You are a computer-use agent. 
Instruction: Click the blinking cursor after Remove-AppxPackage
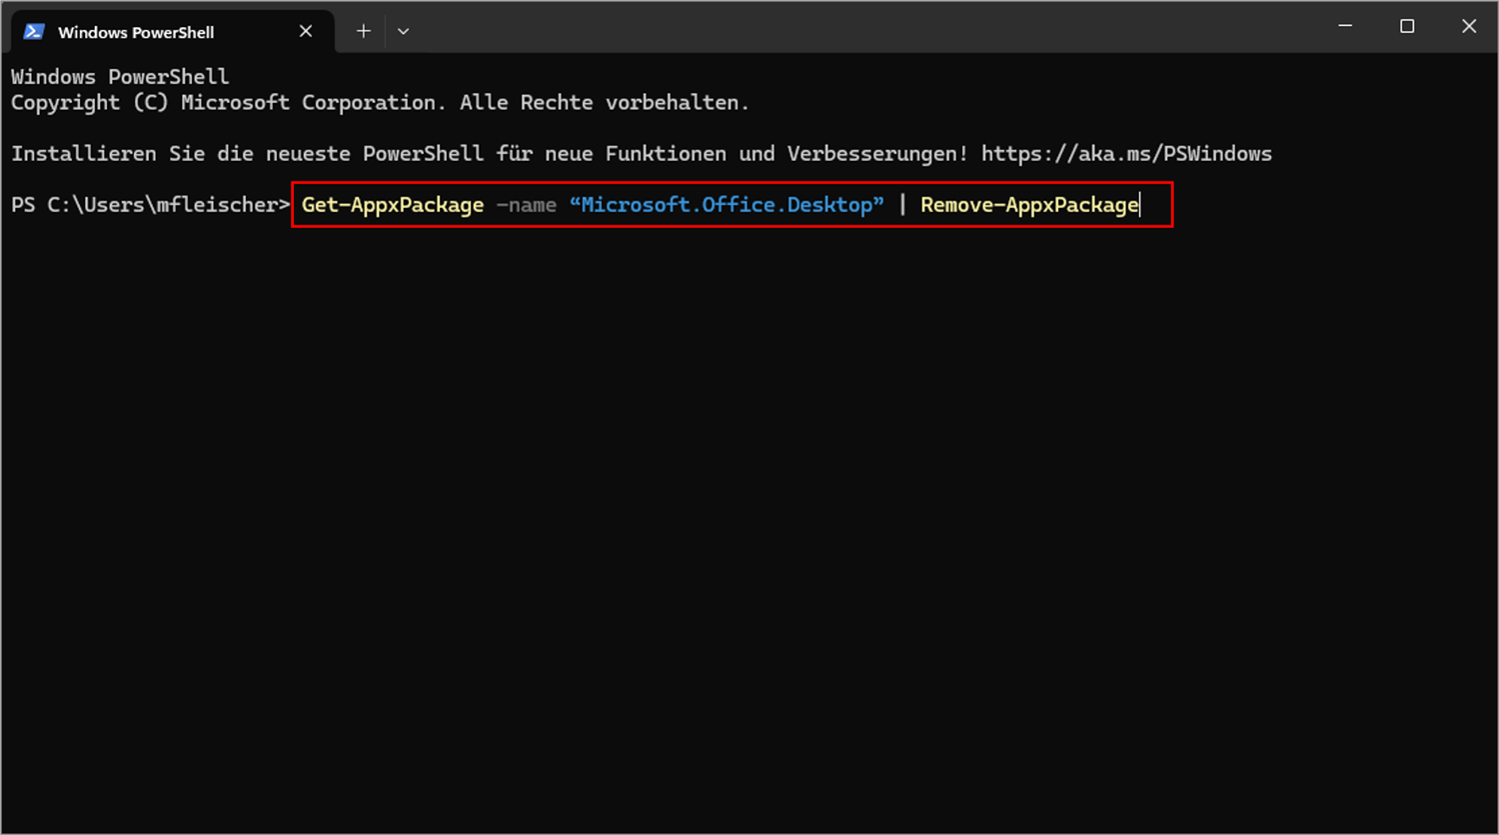[x=1140, y=204]
